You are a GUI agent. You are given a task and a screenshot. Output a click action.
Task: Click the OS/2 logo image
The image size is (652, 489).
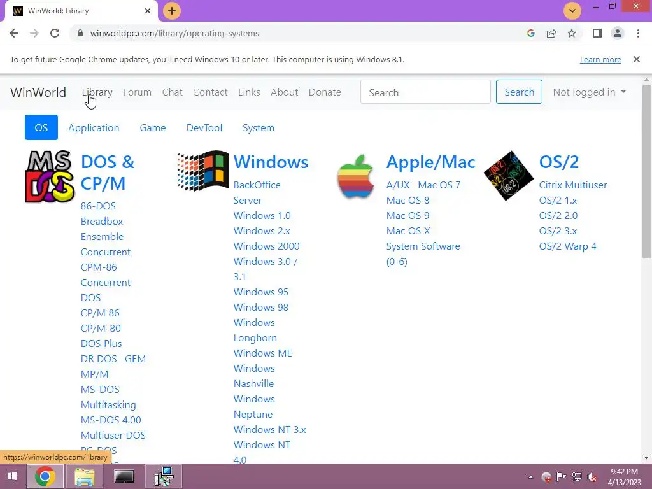[509, 176]
